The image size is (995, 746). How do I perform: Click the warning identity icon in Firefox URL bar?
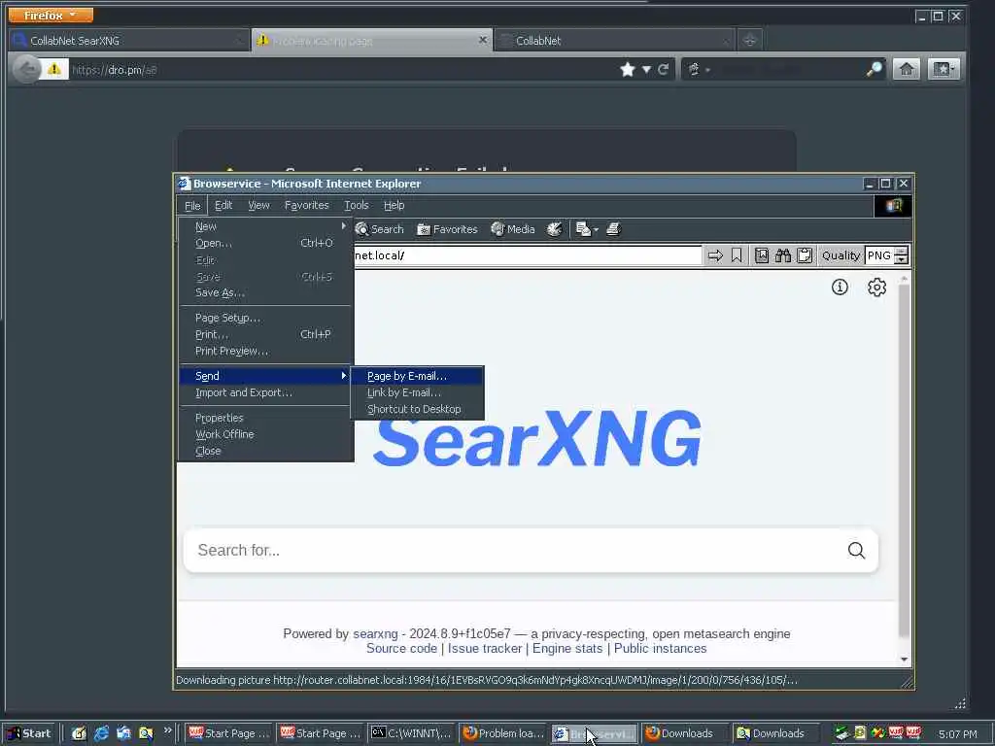(x=54, y=69)
